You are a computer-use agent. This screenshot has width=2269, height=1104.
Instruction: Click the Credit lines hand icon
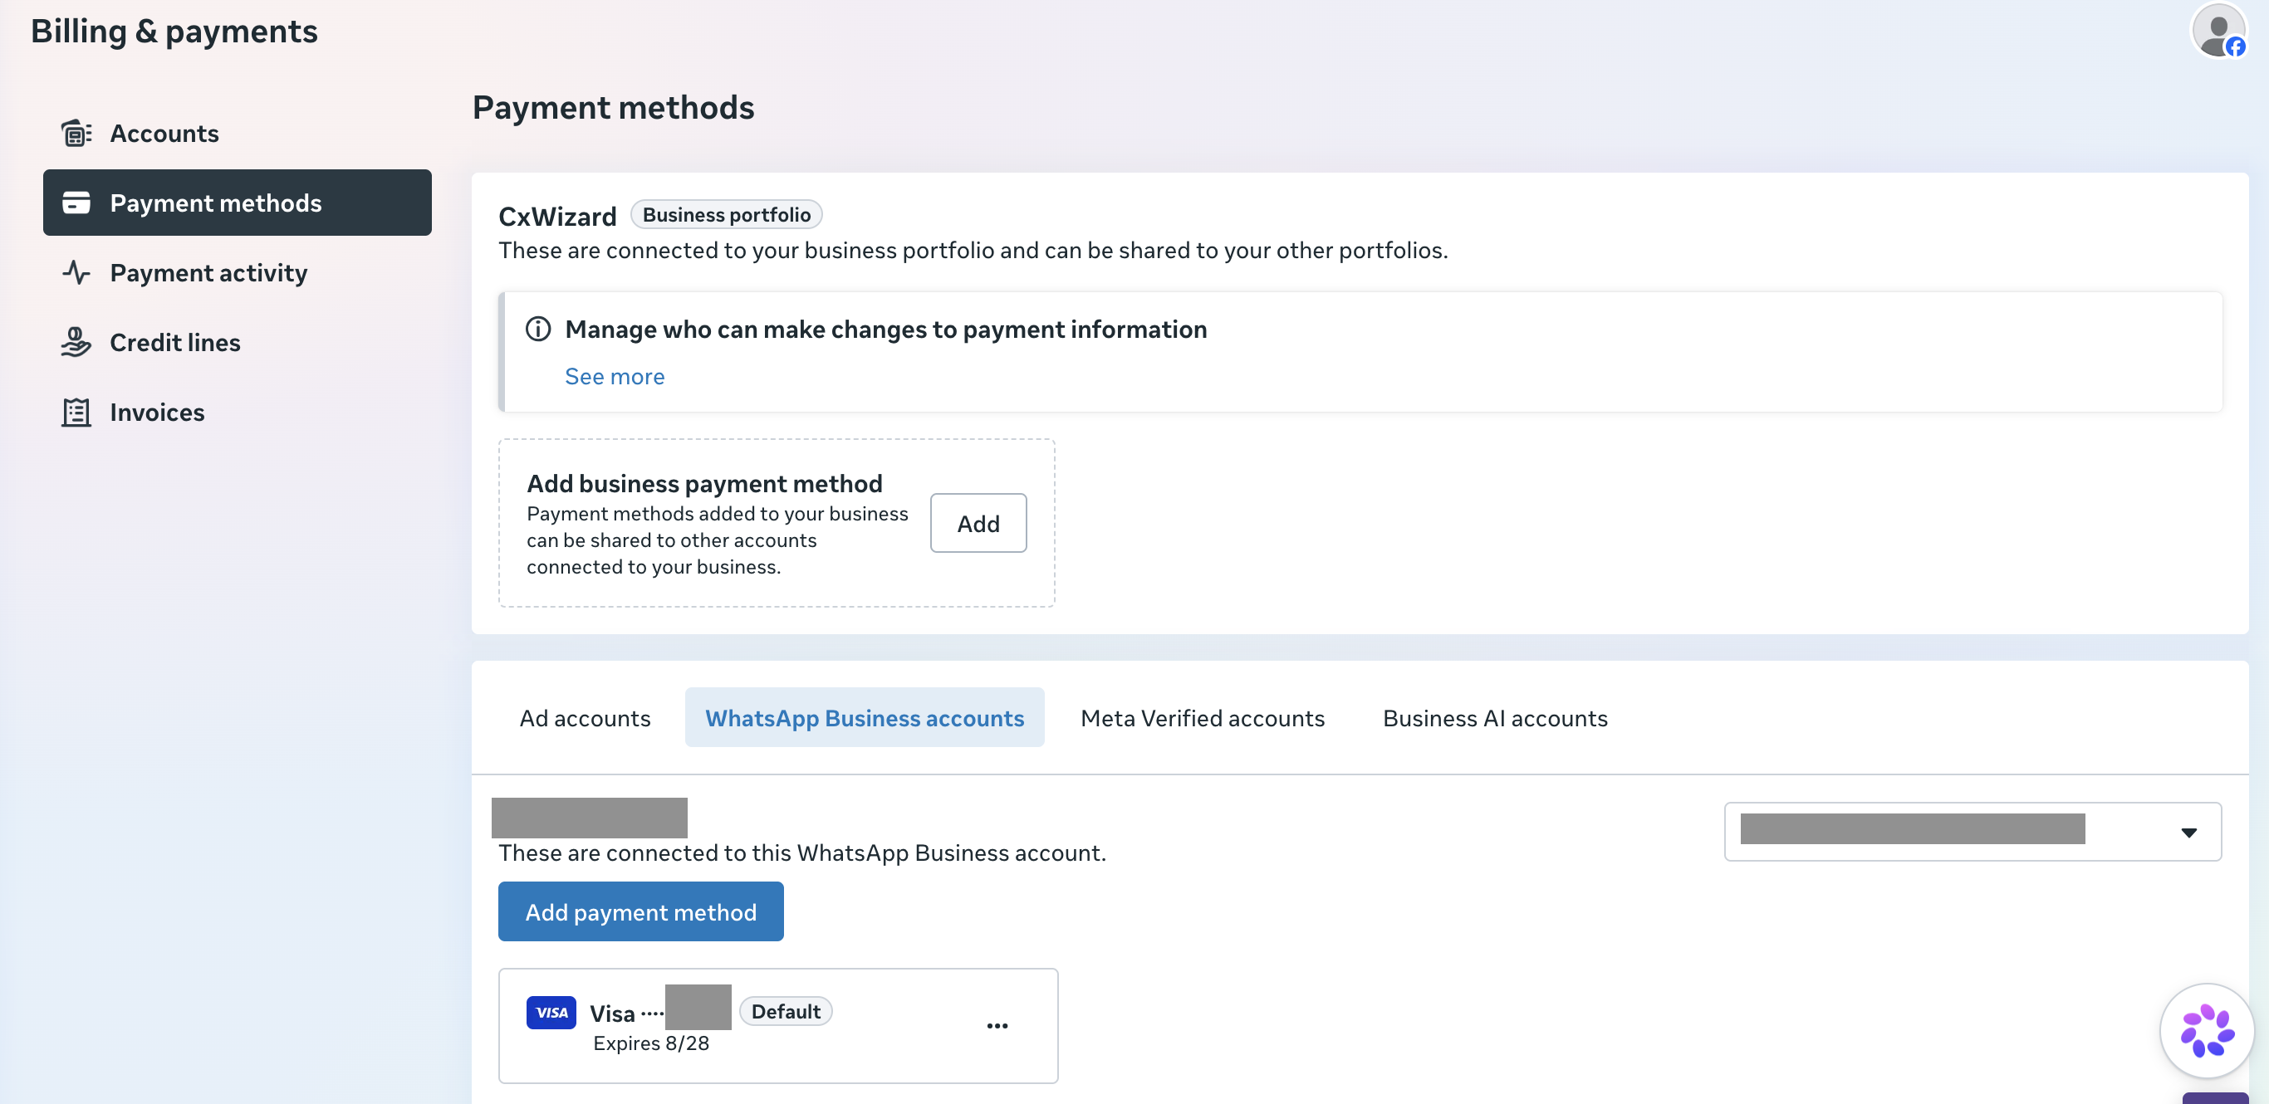(x=76, y=342)
